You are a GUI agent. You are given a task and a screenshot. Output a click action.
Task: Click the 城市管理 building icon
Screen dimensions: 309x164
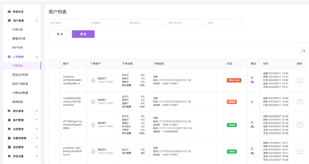point(9,120)
